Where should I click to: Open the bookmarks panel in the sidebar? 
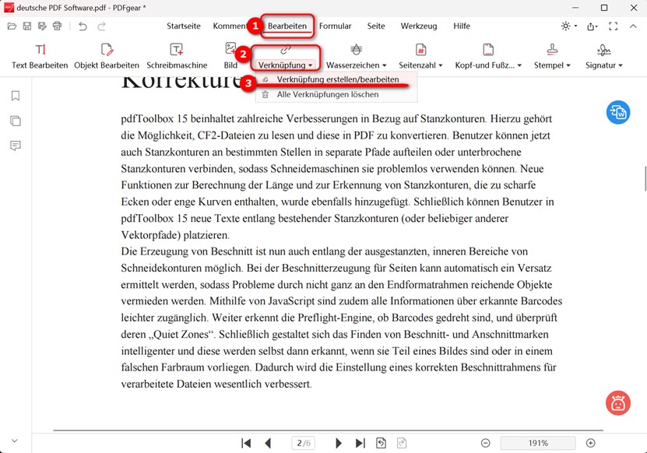click(16, 96)
